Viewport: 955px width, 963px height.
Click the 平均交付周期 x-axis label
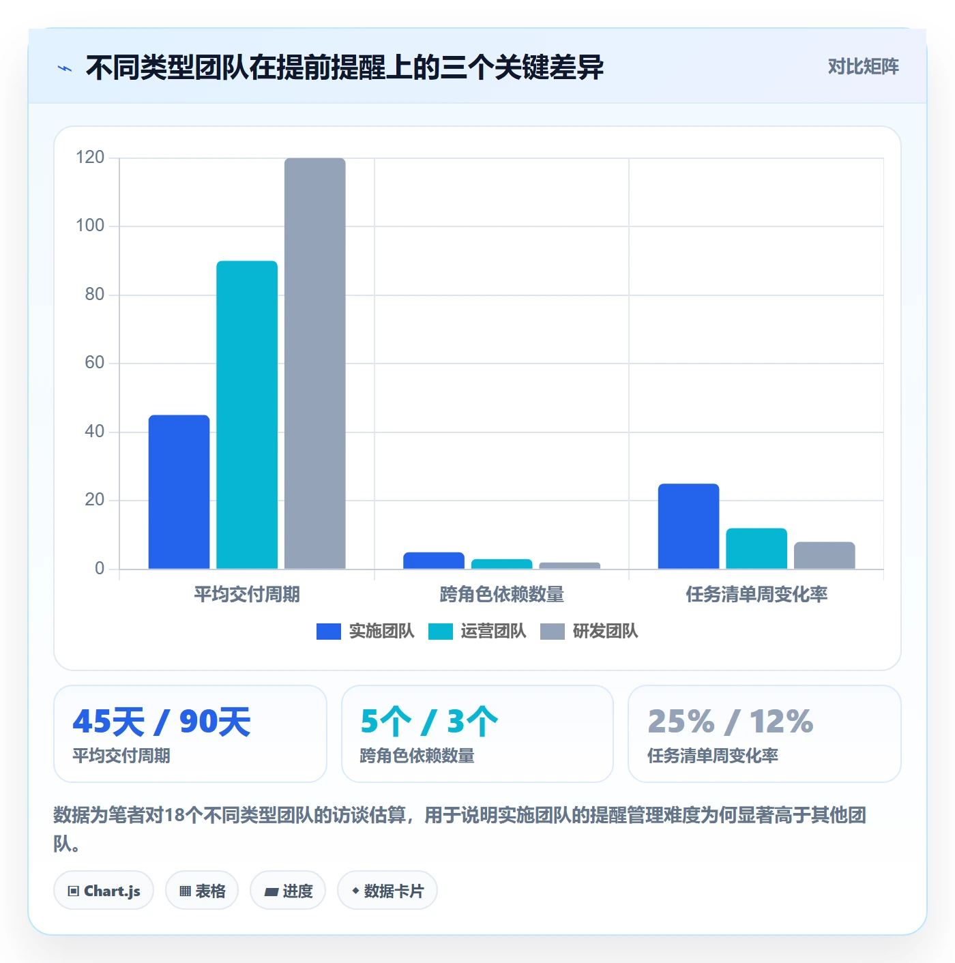click(247, 595)
